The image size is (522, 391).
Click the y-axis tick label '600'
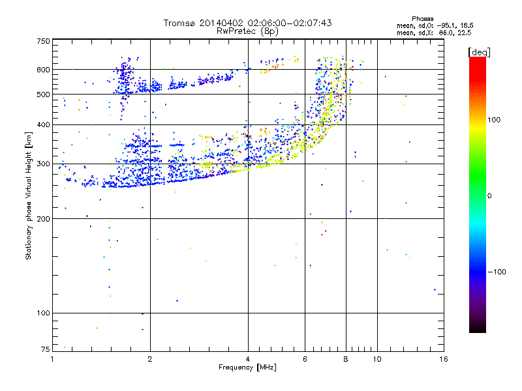43,70
